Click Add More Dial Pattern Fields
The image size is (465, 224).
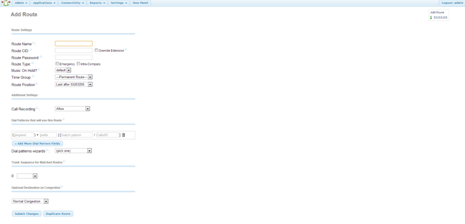coord(37,143)
